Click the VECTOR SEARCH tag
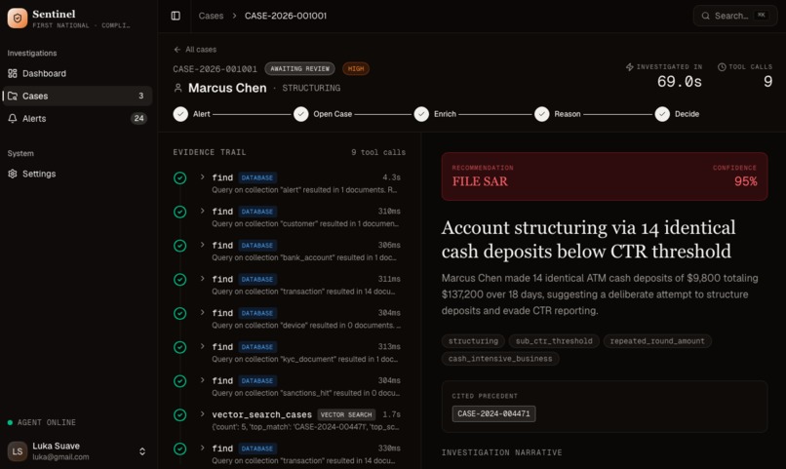This screenshot has width=786, height=469. (346, 414)
